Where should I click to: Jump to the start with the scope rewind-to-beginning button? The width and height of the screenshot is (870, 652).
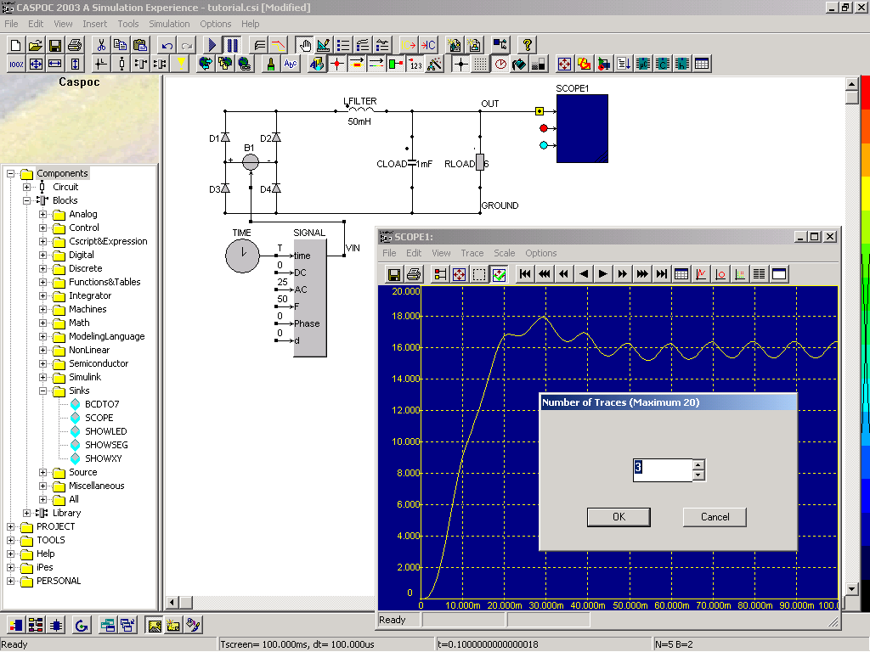click(525, 274)
